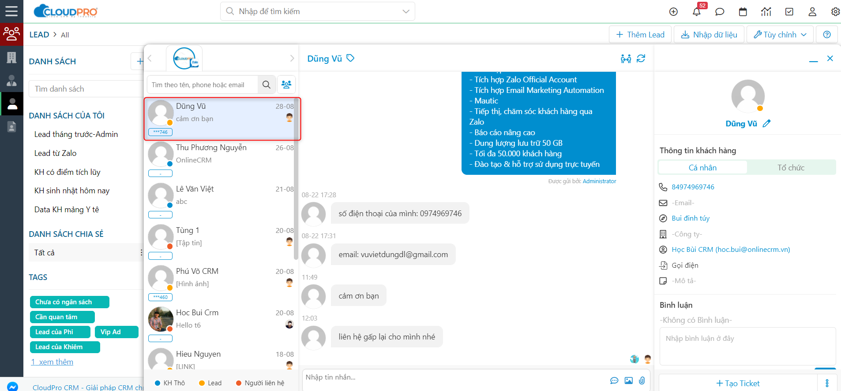
Task: Open Hoc Bui Crm conversation
Action: (221, 325)
